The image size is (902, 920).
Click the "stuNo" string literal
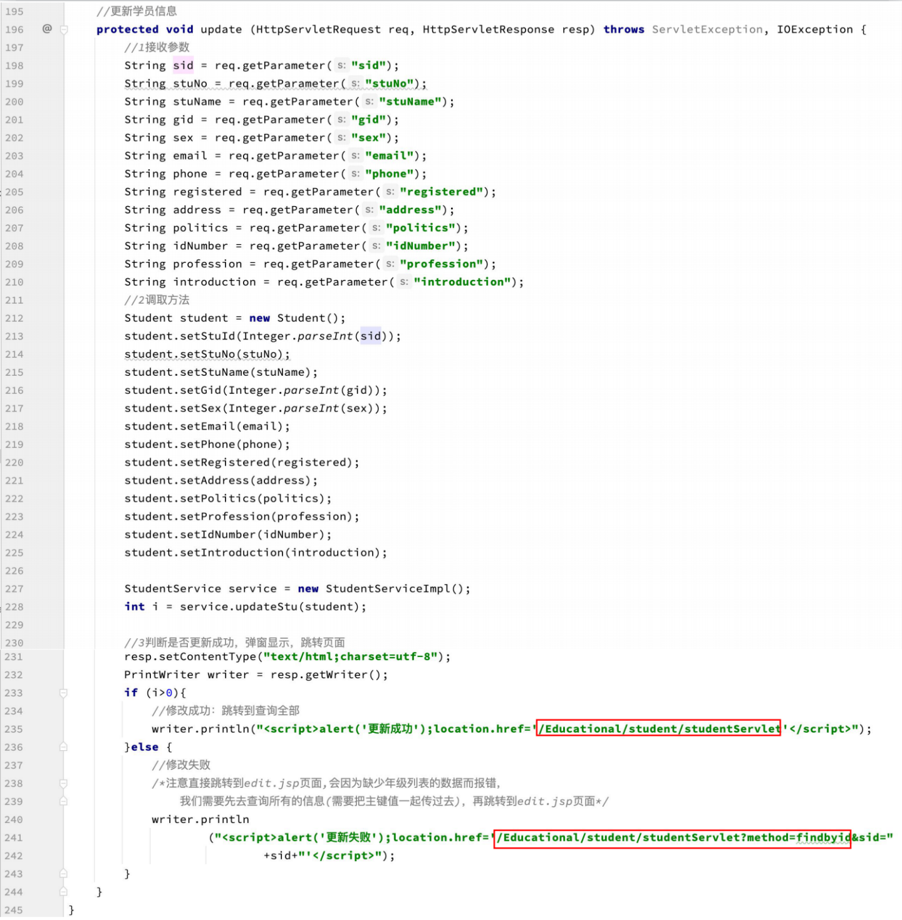(x=390, y=84)
